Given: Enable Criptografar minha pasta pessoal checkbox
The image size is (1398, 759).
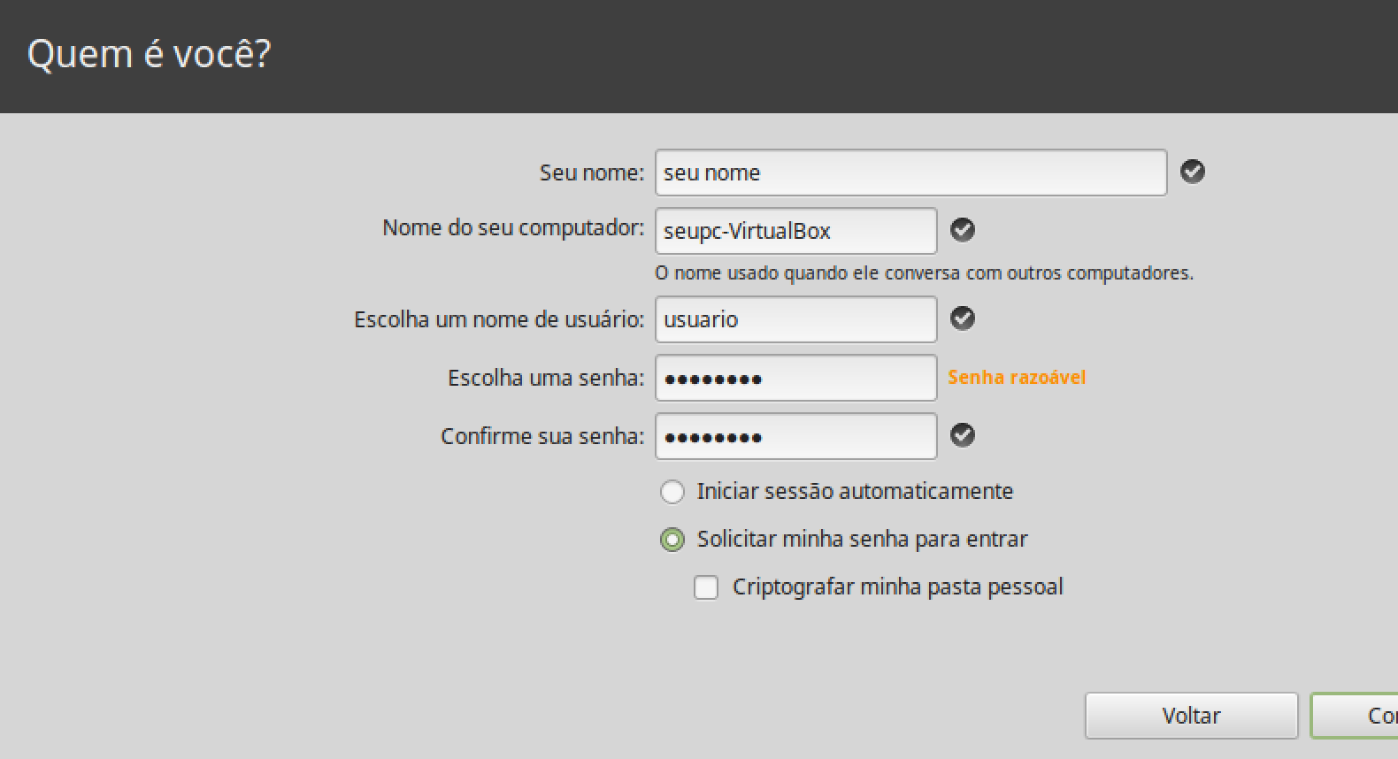Looking at the screenshot, I should [x=706, y=587].
